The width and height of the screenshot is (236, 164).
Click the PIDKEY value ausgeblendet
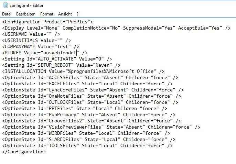[60, 53]
